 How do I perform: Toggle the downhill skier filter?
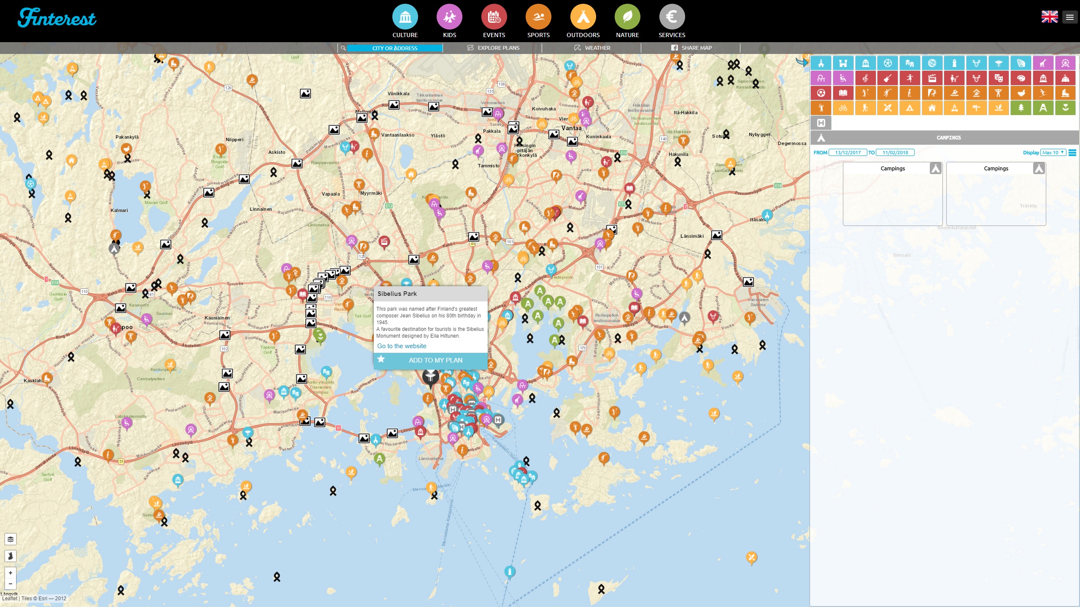pyautogui.click(x=1043, y=93)
